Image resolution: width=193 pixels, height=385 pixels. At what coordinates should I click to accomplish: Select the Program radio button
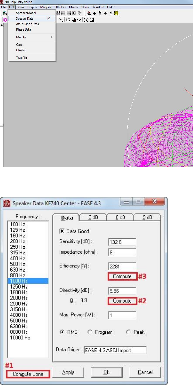coord(90,332)
